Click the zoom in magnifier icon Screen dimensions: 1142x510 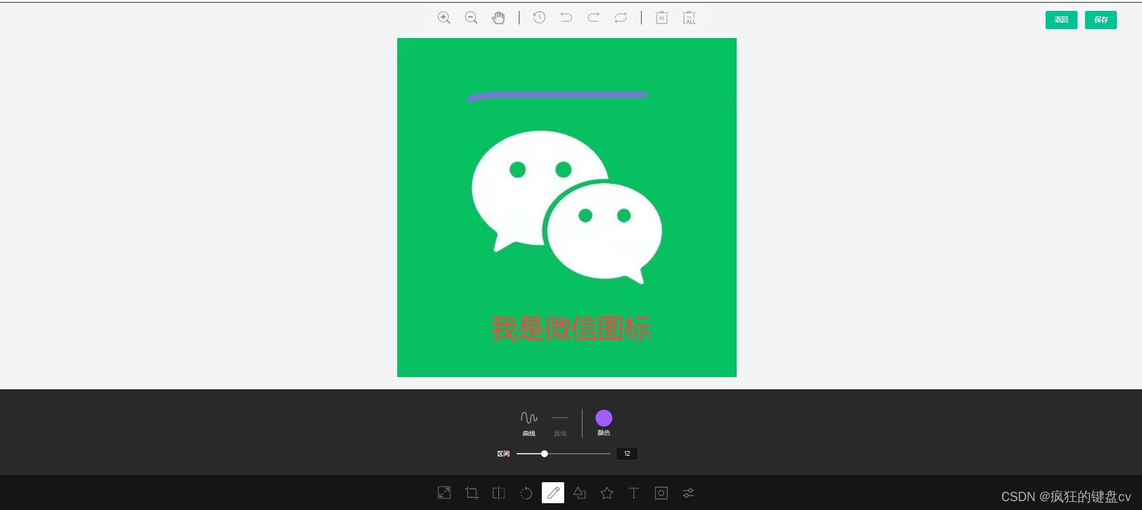(444, 18)
